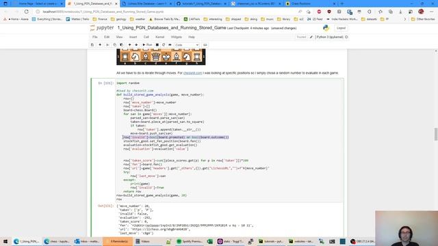The height and width of the screenshot is (246, 438).
Task: Open Matteo Trello bookmark
Action: [77, 19]
